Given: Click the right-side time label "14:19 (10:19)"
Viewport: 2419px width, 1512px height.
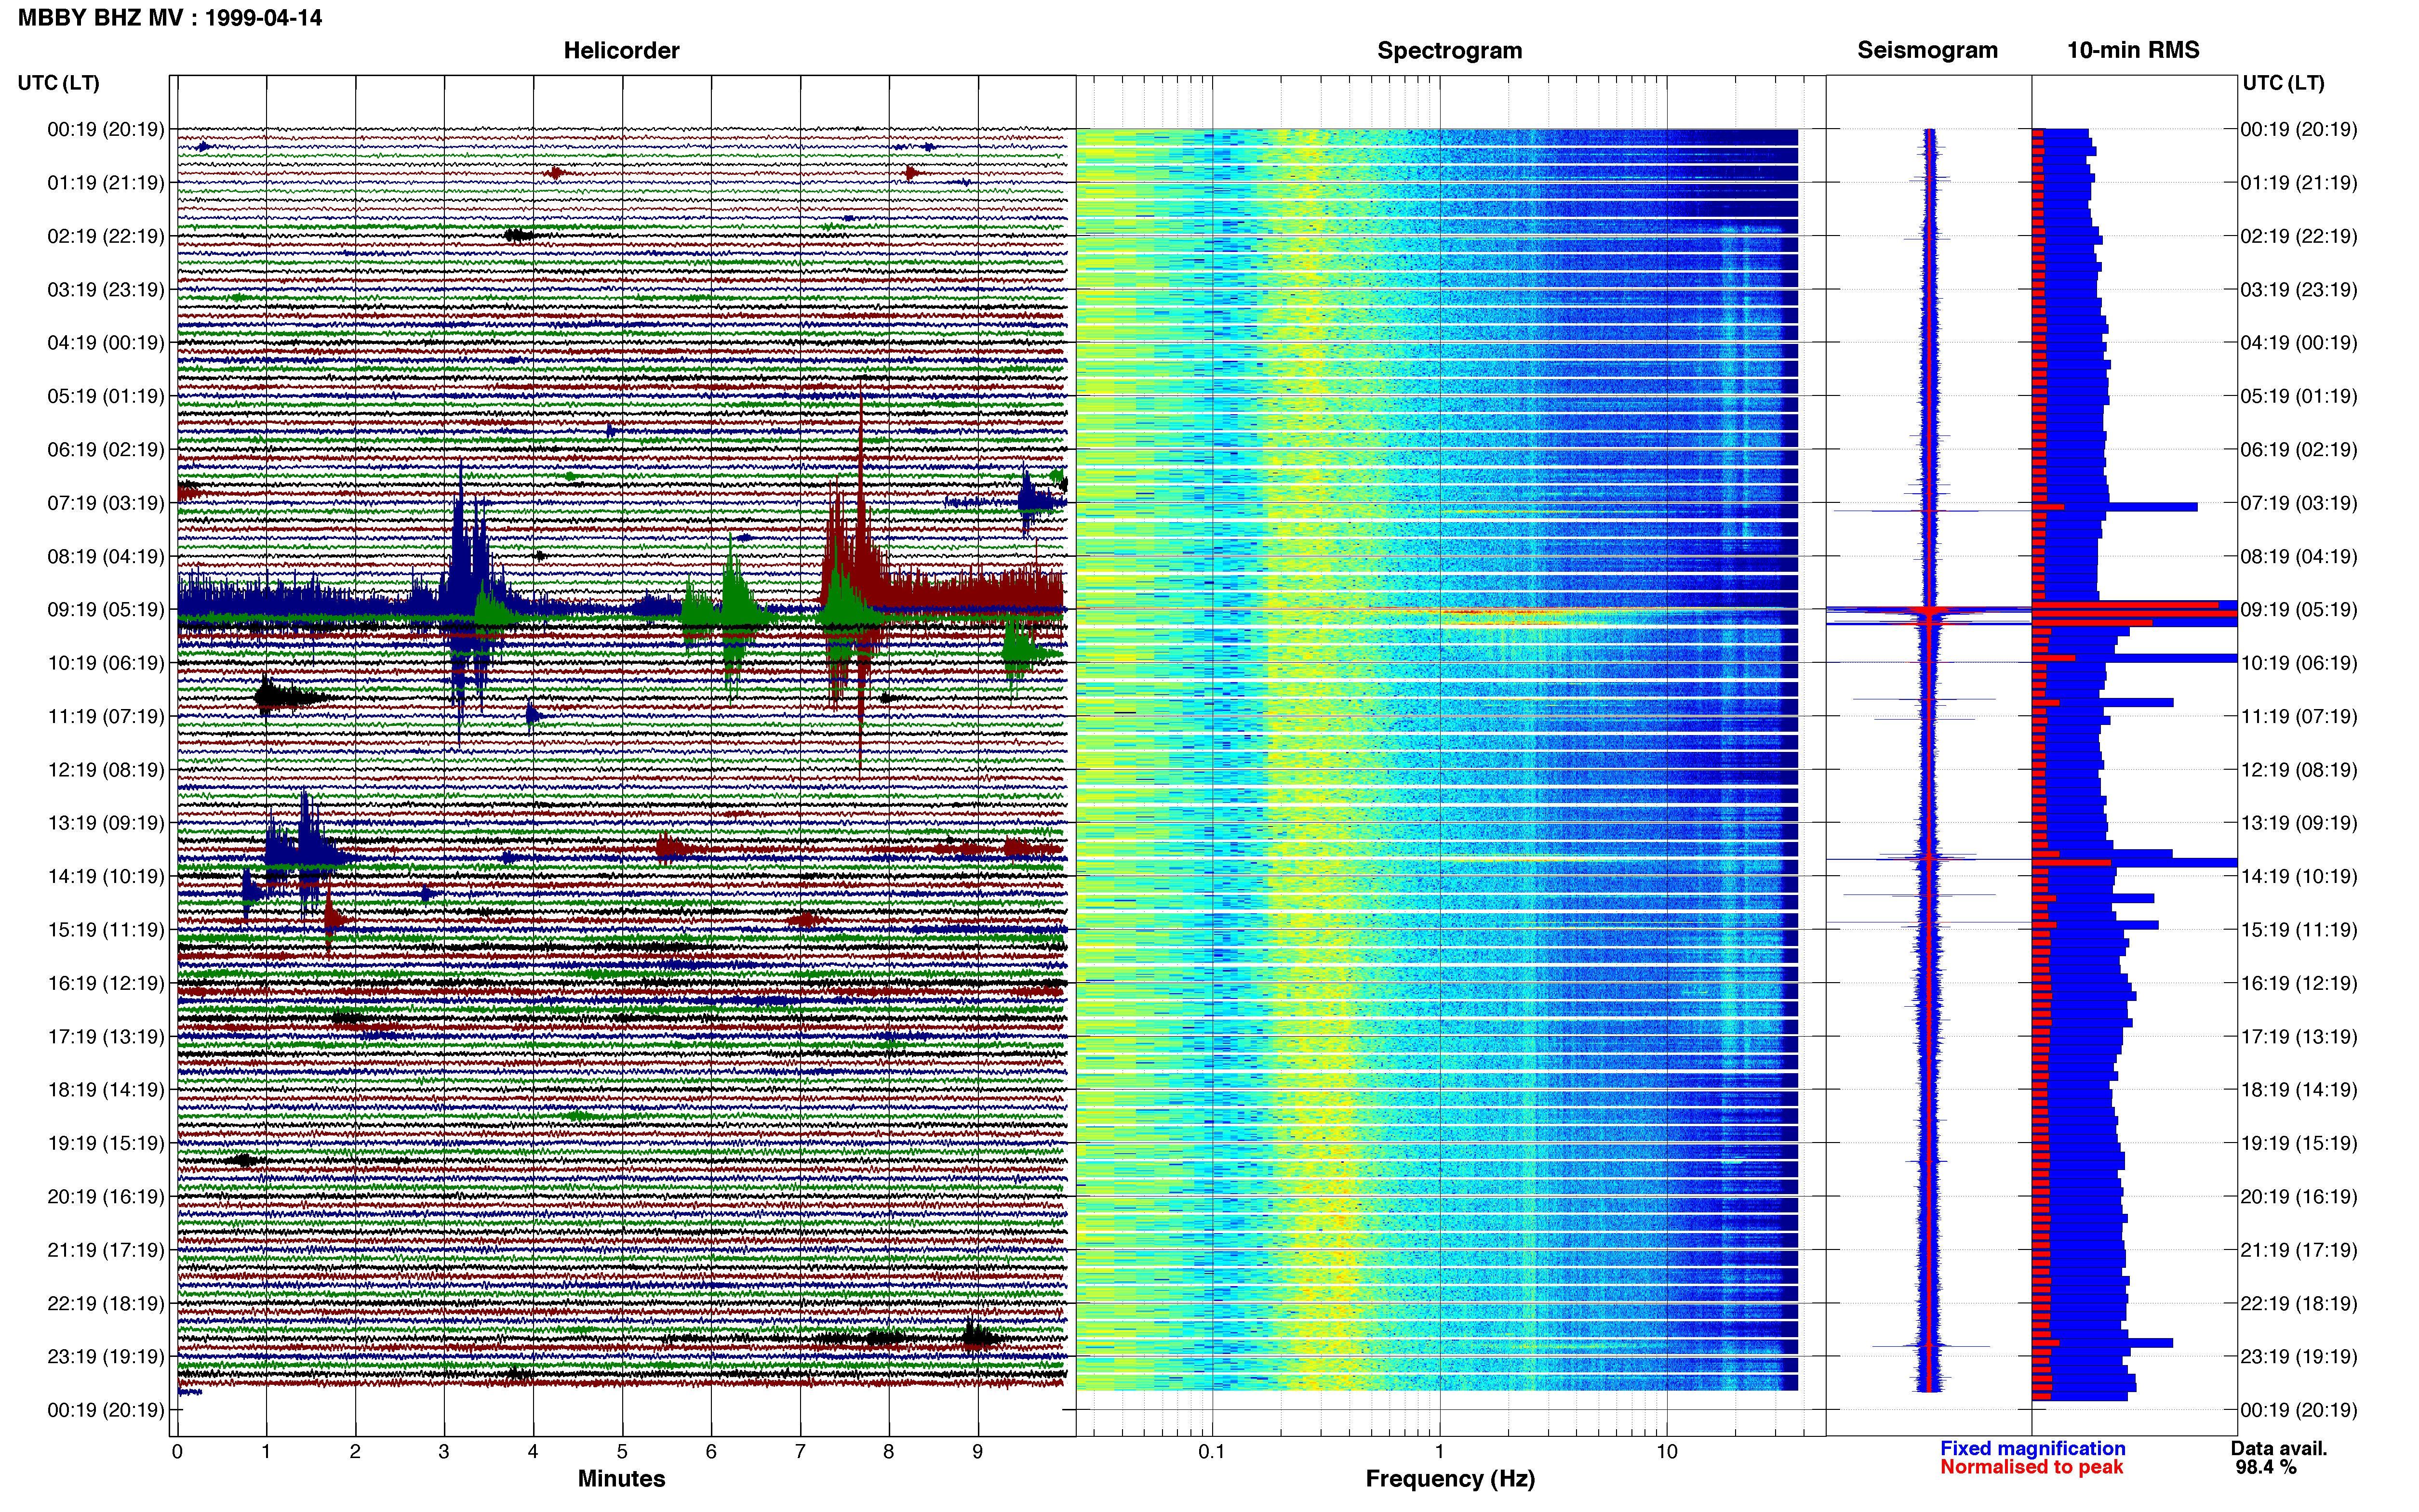Looking at the screenshot, I should tap(2299, 876).
